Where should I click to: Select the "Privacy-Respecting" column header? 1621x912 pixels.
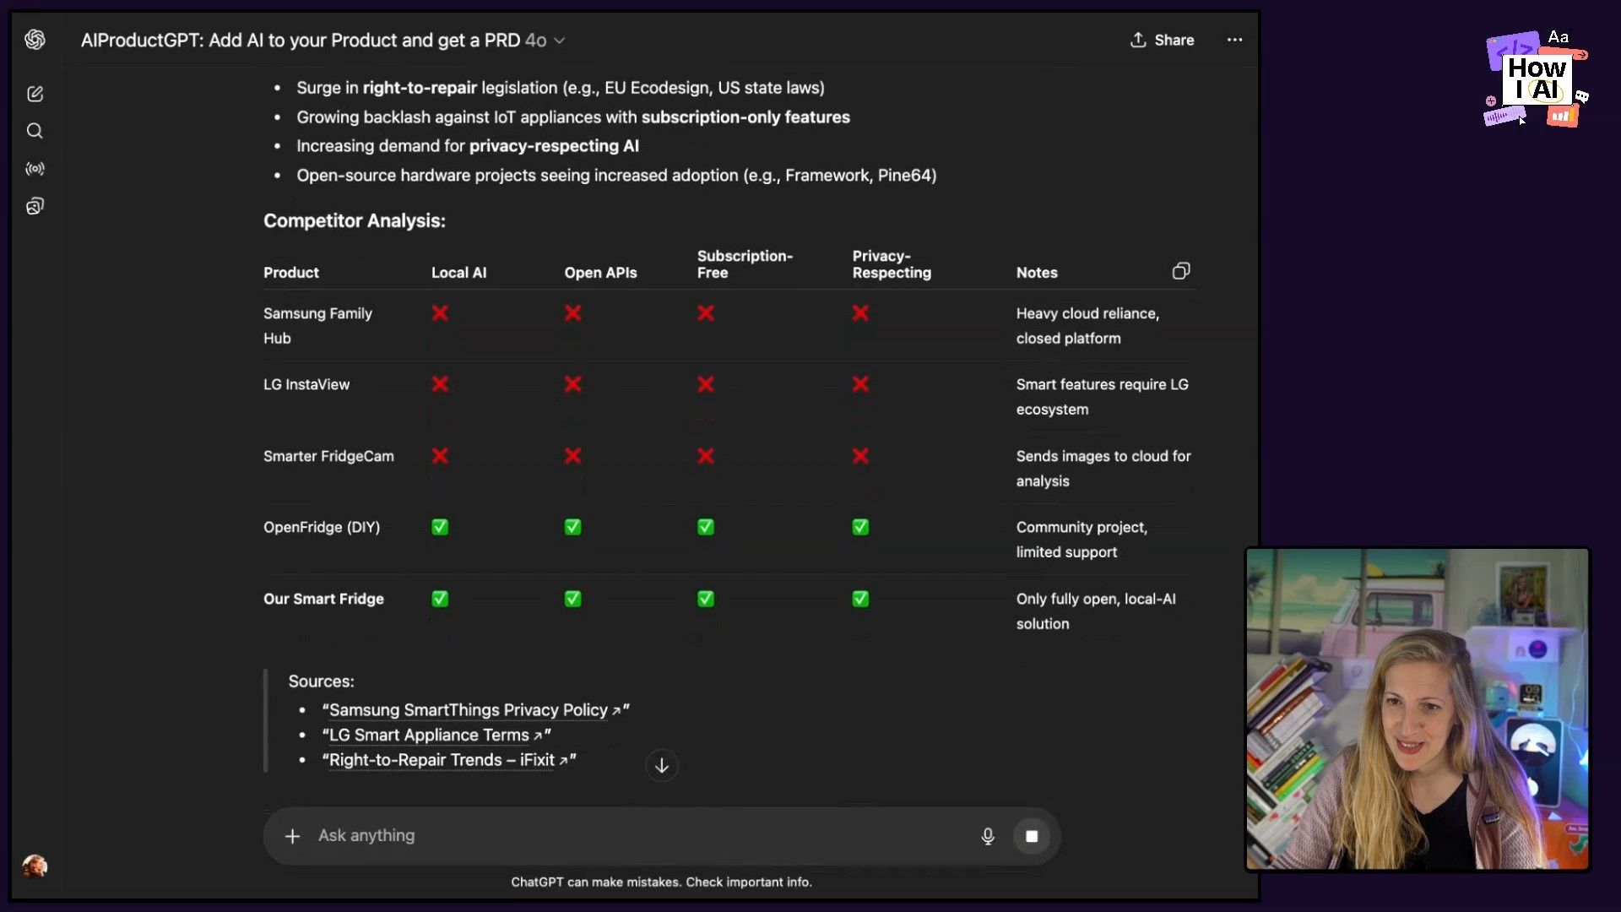(892, 264)
